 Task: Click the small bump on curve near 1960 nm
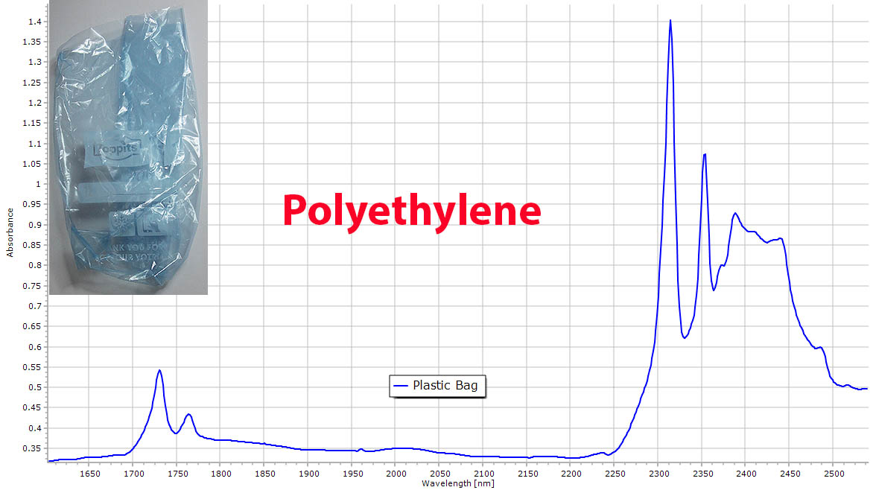361,449
